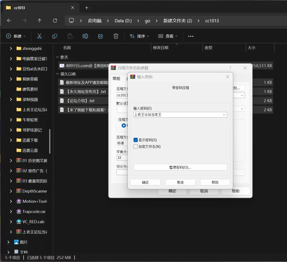Select the 01 历史图文展 archive in sidebar
This screenshot has height=262, width=287.
[32, 160]
